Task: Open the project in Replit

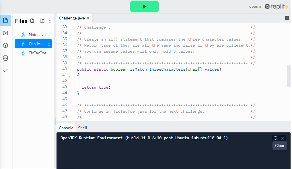Action: tap(268, 6)
